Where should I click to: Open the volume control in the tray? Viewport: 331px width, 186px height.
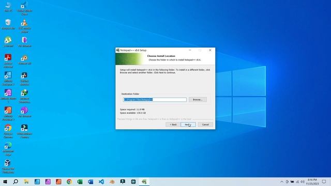303,182
